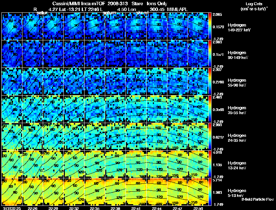Click the 'B-field Particle Flow' caption
Image resolution: width=276 pixels, height=210 pixels.
click(x=258, y=199)
